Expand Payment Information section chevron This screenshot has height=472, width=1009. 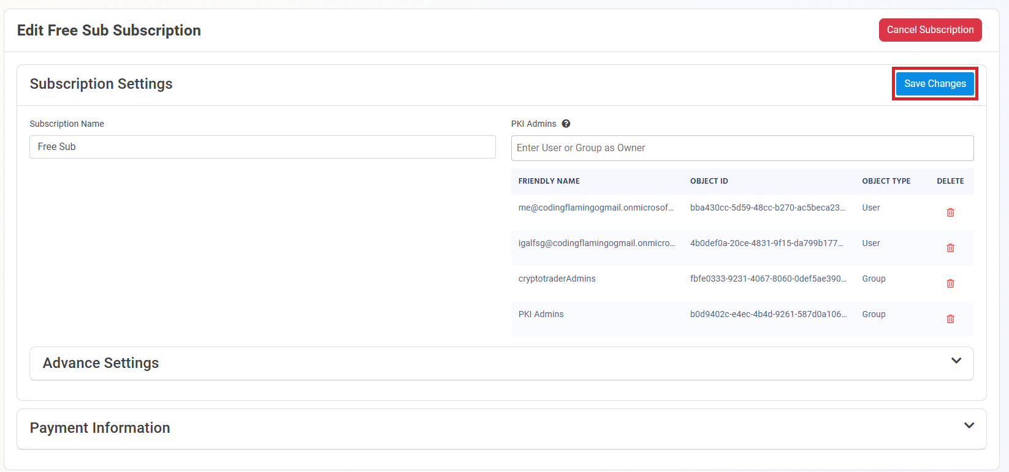(969, 425)
